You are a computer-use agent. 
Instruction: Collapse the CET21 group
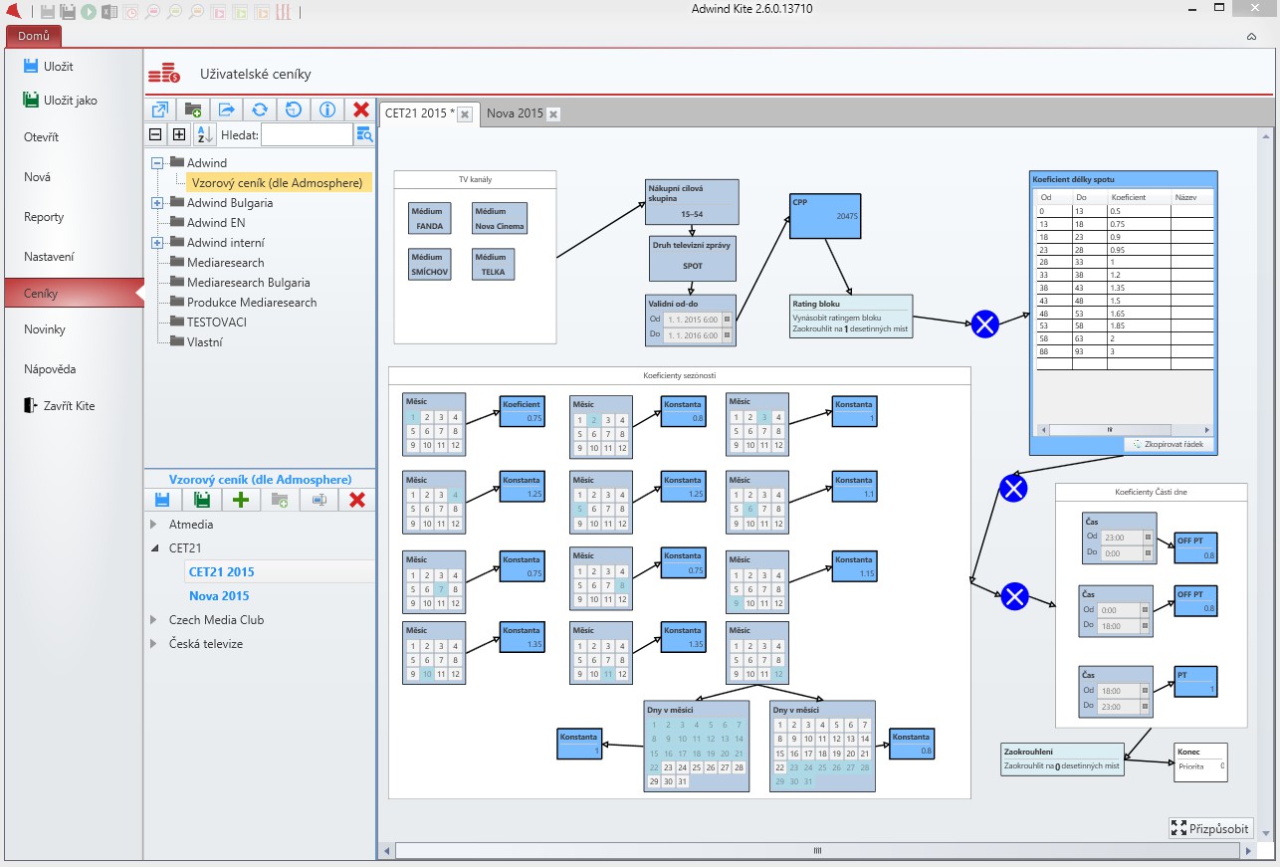coord(153,548)
